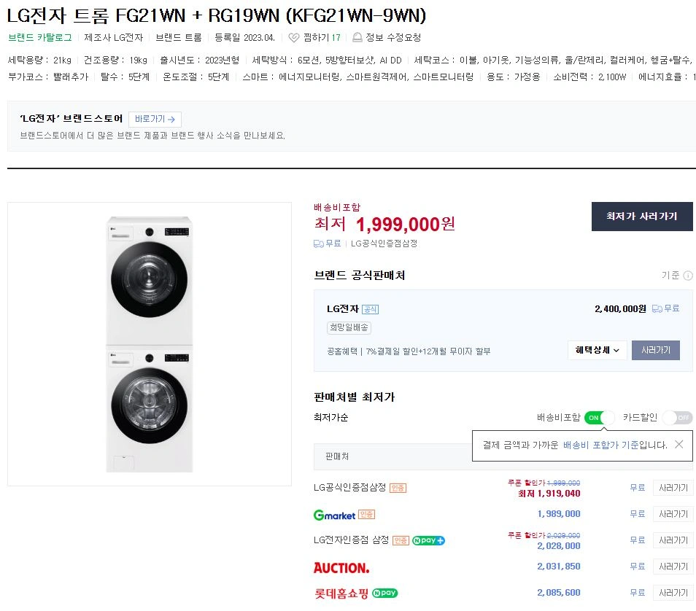Screen dimensions: 696x611
Task: Click the truck icon beside 2,400,000원
Action: (657, 309)
